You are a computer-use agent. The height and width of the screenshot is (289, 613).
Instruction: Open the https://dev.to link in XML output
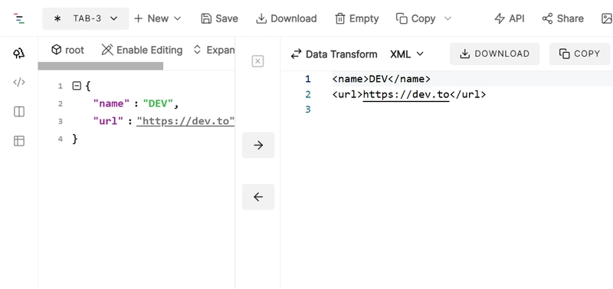pyautogui.click(x=406, y=94)
